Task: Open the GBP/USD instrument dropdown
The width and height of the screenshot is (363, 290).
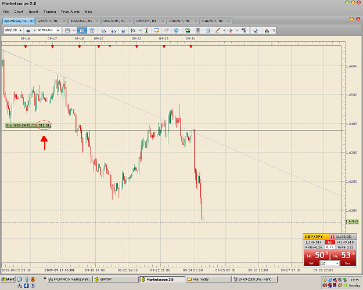Action: 20,30
